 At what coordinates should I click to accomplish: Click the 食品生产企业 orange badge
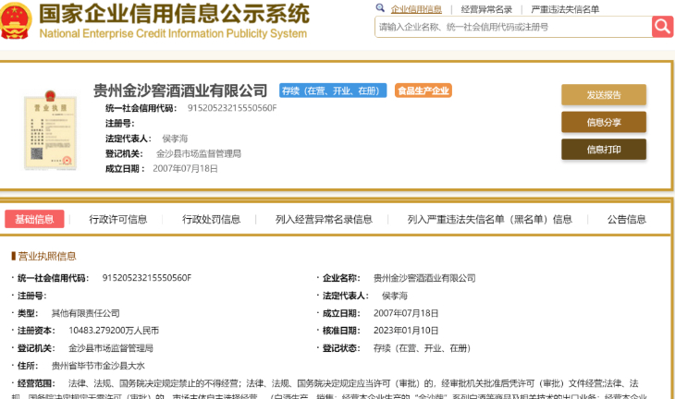423,91
